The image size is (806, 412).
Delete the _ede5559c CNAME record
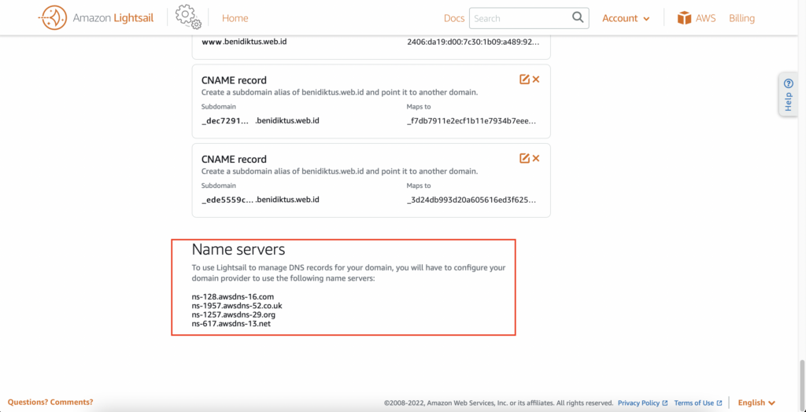tap(536, 158)
